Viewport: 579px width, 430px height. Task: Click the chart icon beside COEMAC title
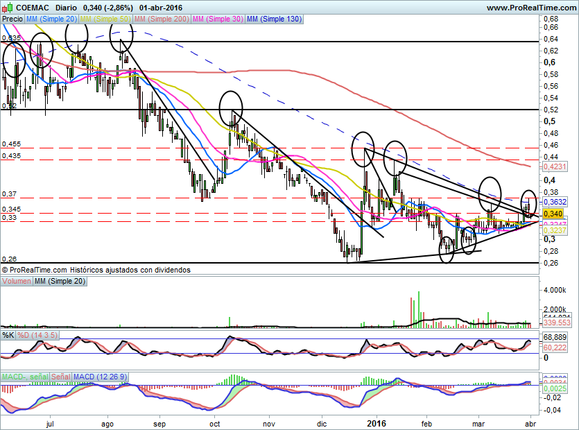click(8, 7)
